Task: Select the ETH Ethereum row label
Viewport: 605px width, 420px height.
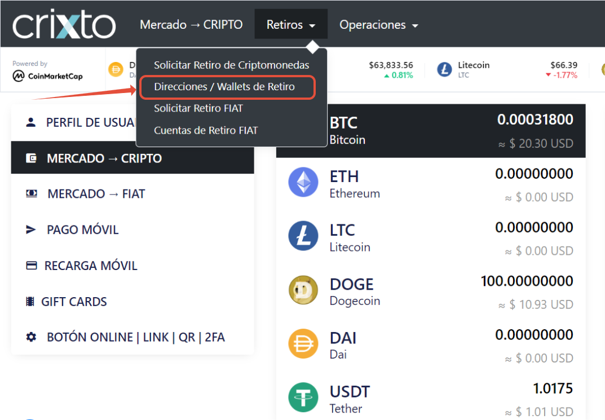Action: [355, 184]
